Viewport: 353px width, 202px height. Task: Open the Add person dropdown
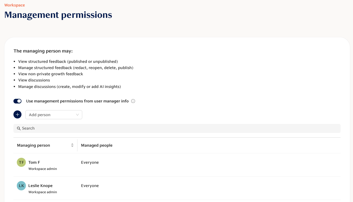click(x=52, y=115)
